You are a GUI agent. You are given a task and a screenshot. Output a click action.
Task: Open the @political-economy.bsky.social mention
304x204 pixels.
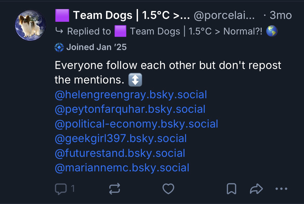point(136,124)
